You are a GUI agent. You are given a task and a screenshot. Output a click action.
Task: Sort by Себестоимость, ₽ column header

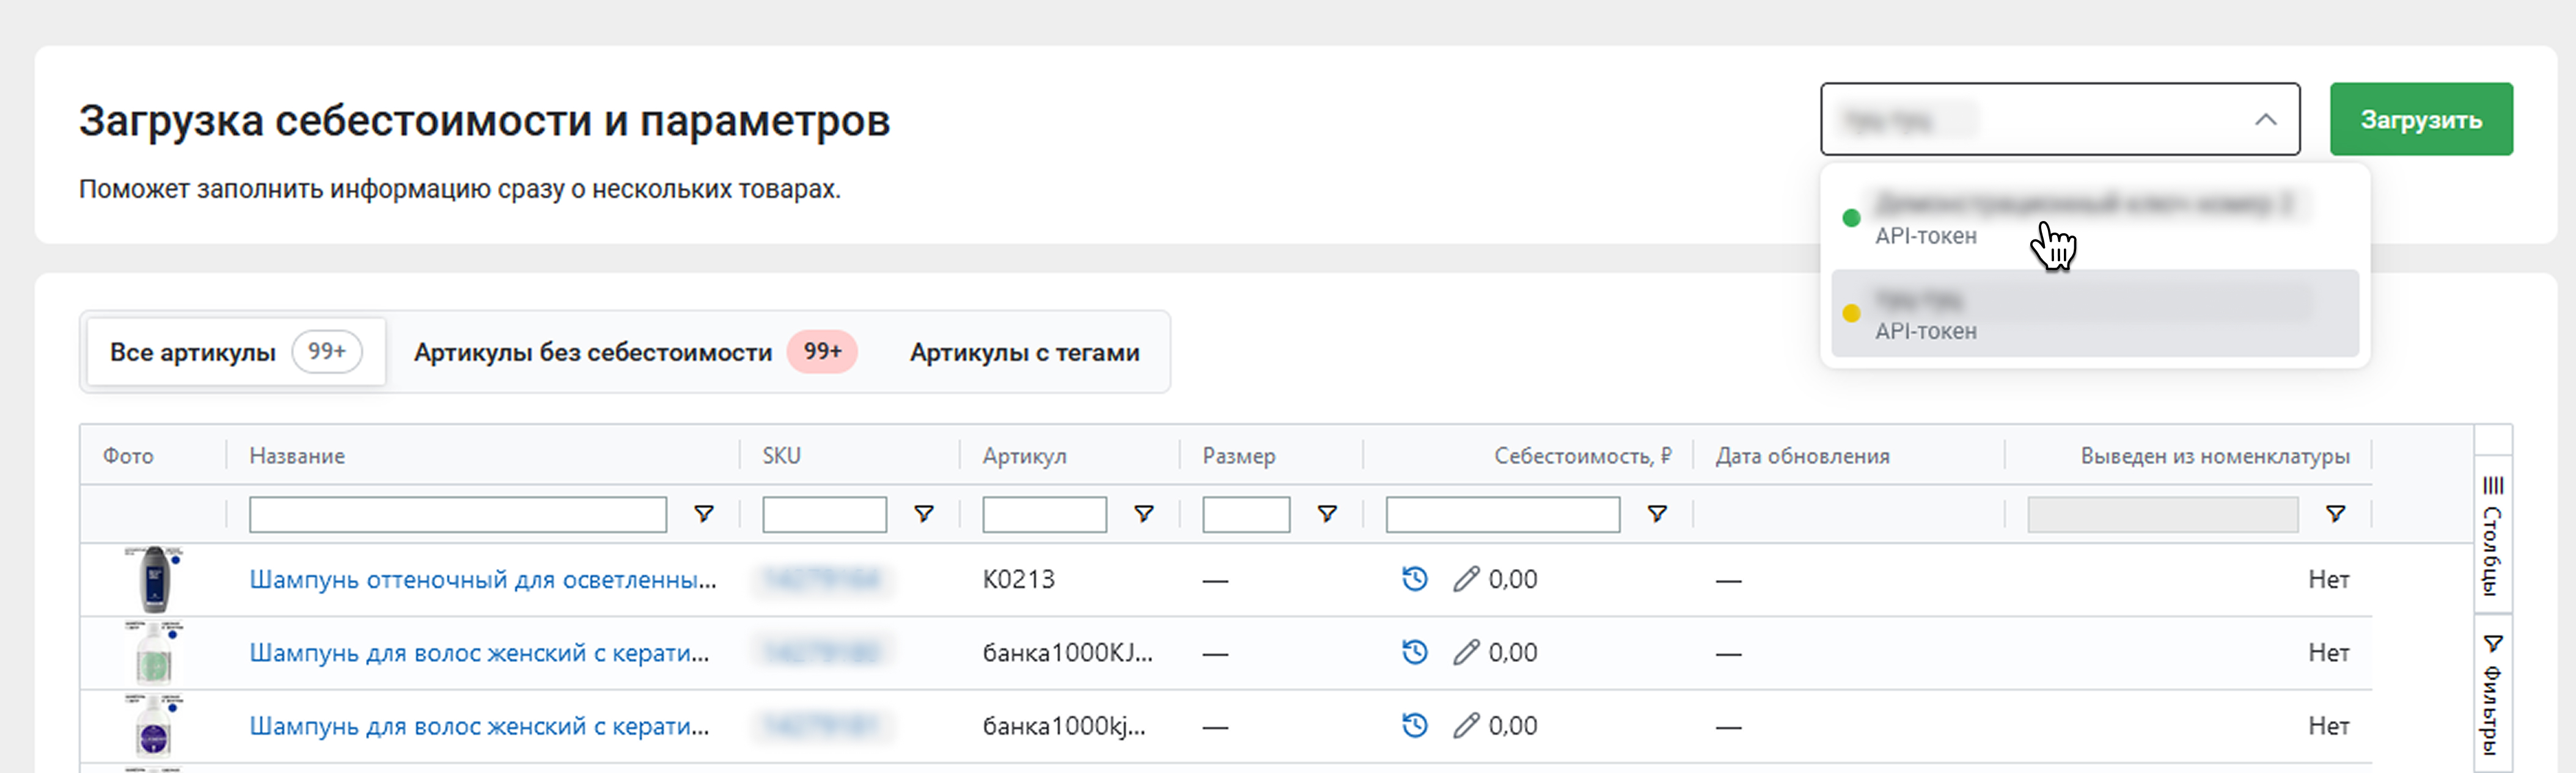(x=1582, y=455)
